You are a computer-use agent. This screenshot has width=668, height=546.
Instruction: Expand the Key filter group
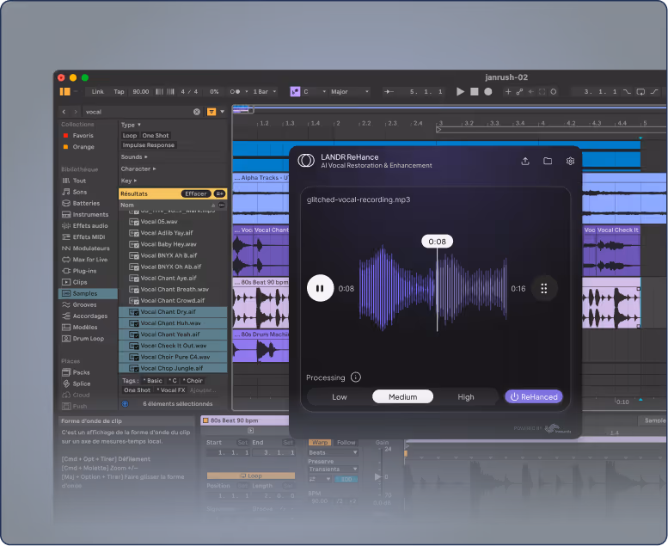[x=128, y=181]
